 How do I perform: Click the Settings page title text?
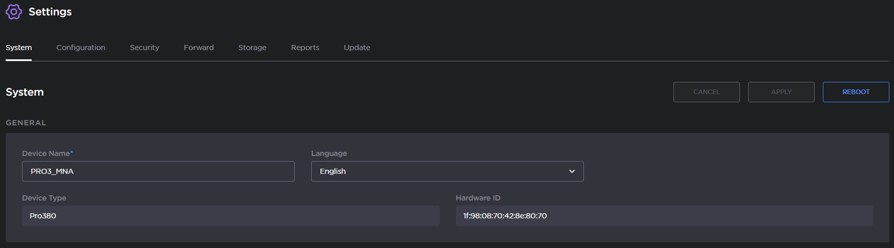(50, 12)
